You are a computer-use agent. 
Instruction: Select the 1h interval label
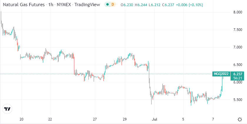coord(52,5)
